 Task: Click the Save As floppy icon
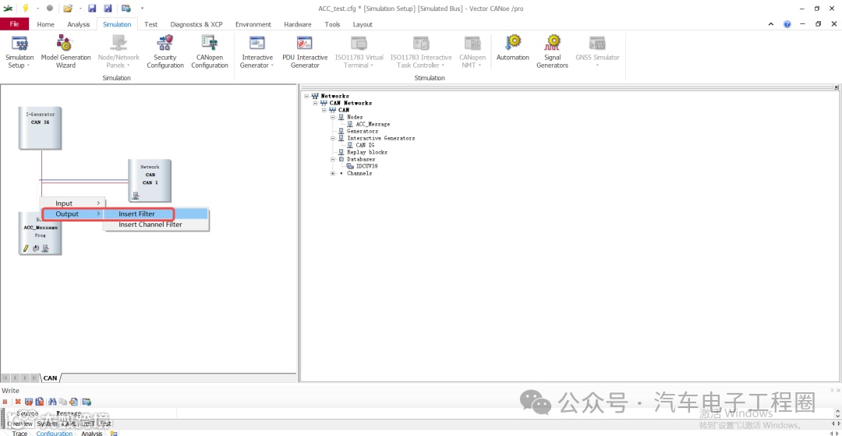click(x=108, y=8)
